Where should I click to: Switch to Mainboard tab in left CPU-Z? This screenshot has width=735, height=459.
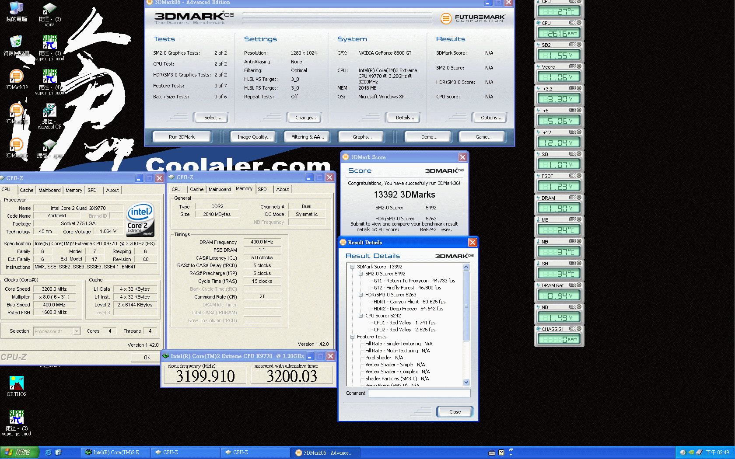click(49, 190)
